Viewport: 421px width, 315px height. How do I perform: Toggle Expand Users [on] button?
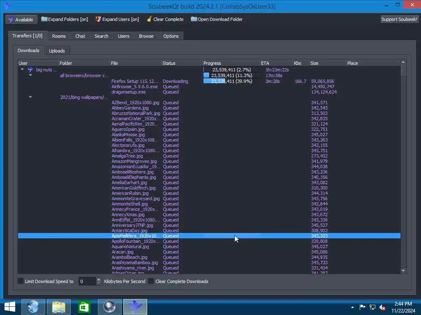(117, 19)
